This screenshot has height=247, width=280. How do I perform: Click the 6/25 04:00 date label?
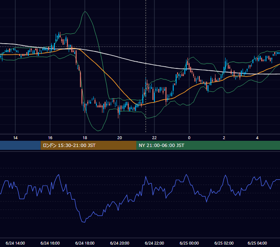tap(257, 243)
